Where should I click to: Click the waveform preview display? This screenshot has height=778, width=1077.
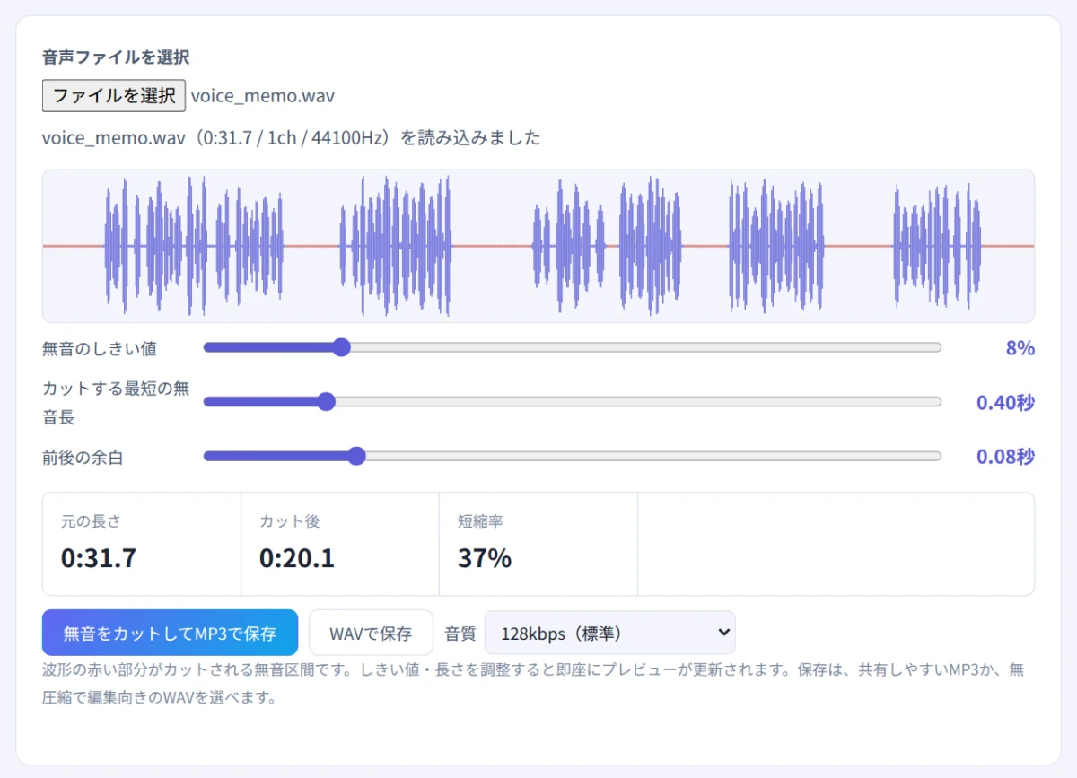(538, 246)
